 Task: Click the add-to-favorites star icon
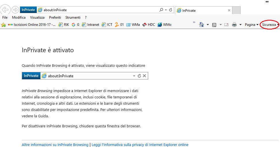pos(3,25)
